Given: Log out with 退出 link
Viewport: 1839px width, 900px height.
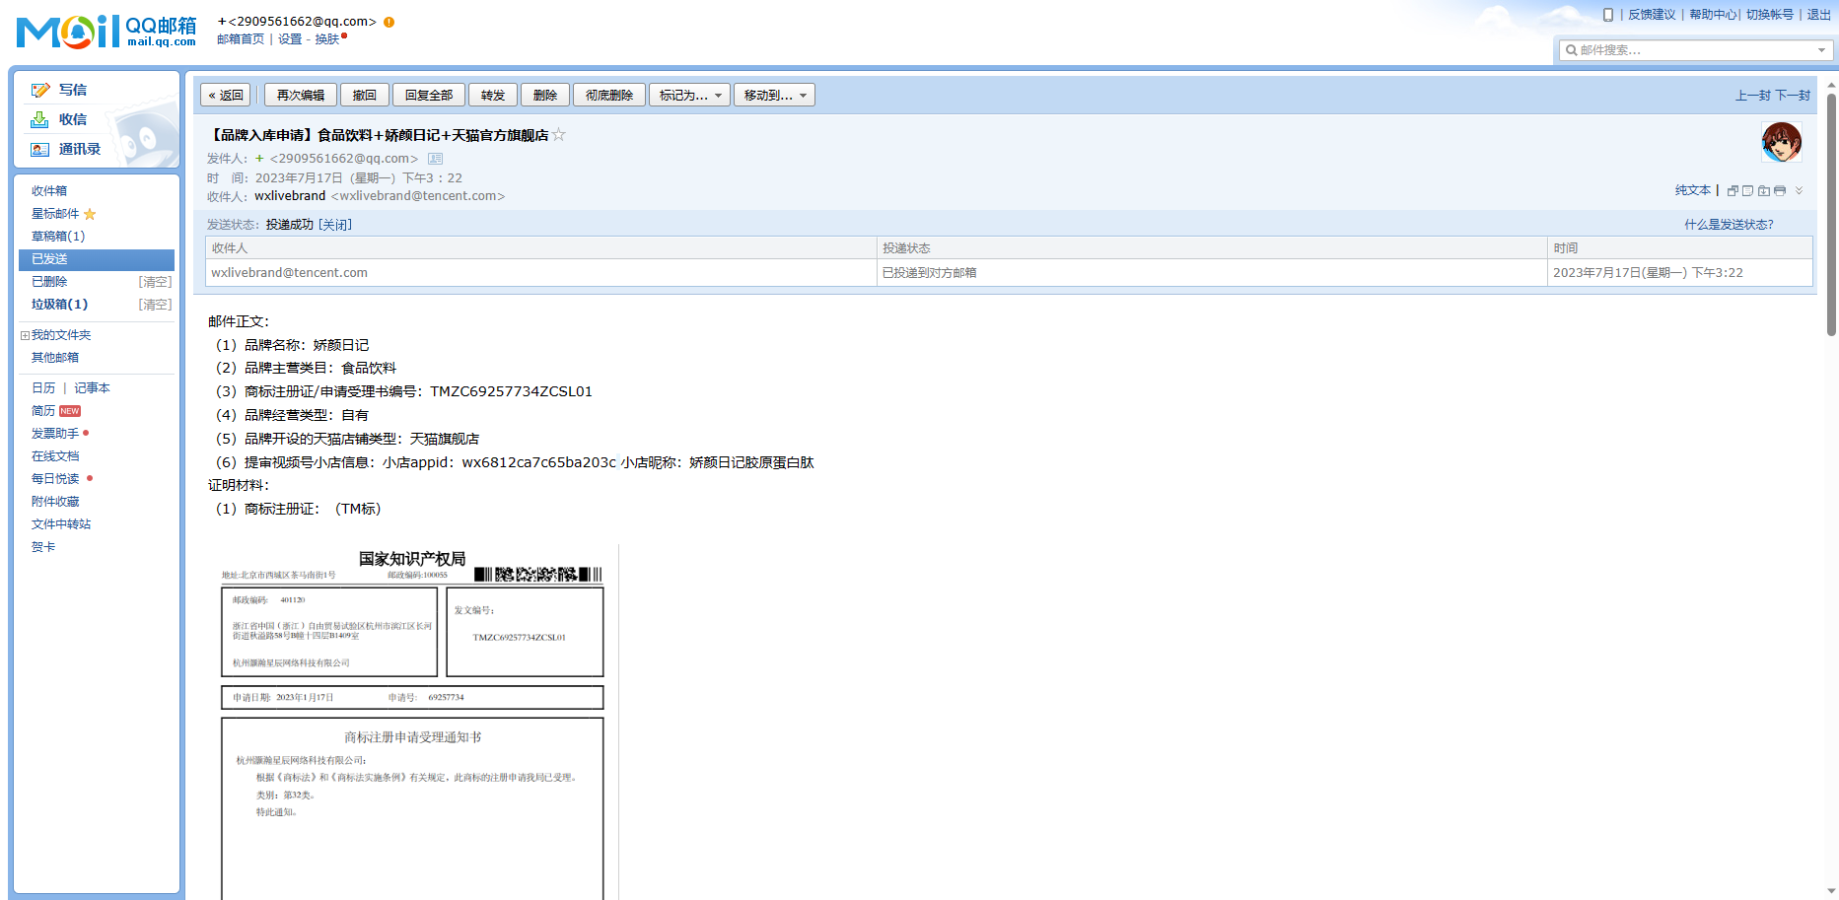Looking at the screenshot, I should point(1819,15).
